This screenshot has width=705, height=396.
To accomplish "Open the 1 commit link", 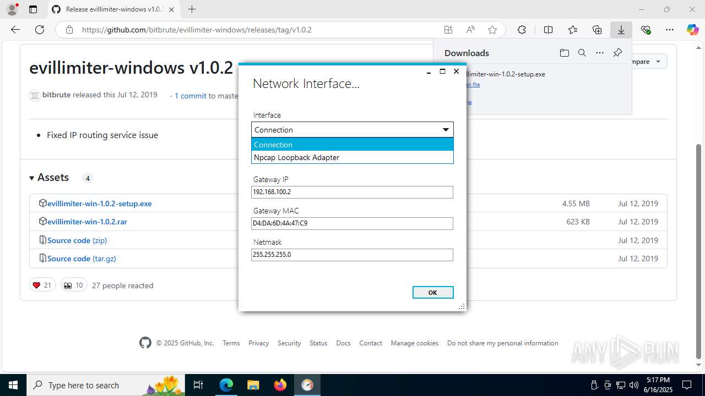I will [x=191, y=96].
